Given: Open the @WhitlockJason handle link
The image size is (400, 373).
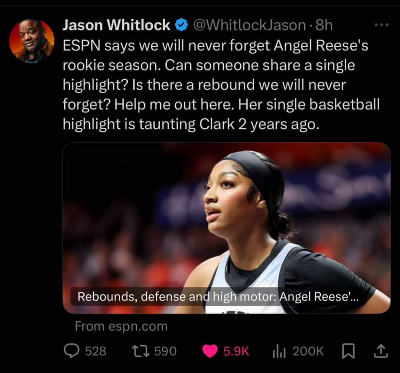Looking at the screenshot, I should click(249, 25).
